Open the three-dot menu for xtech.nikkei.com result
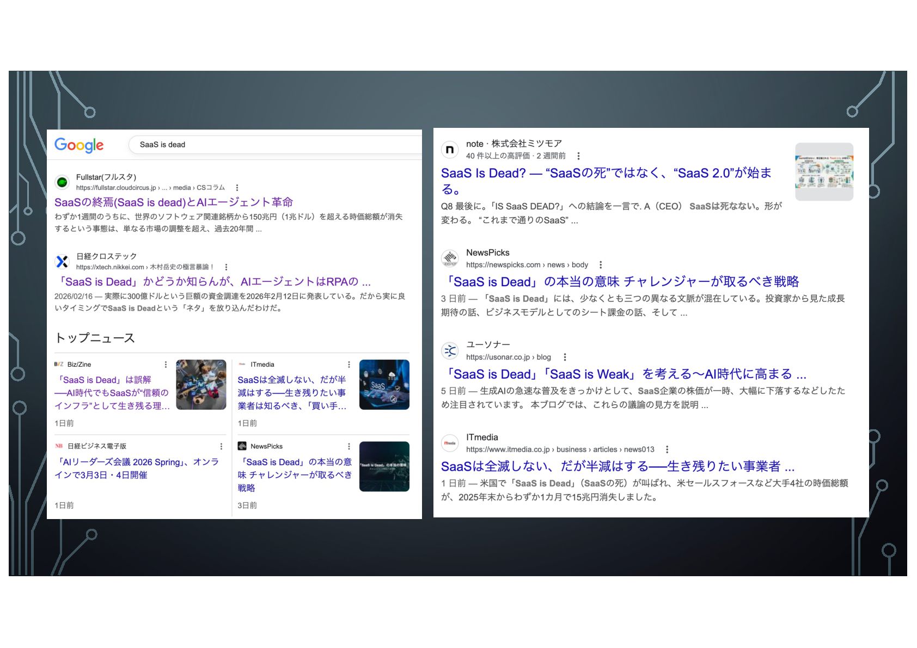The width and height of the screenshot is (917, 648). click(226, 267)
